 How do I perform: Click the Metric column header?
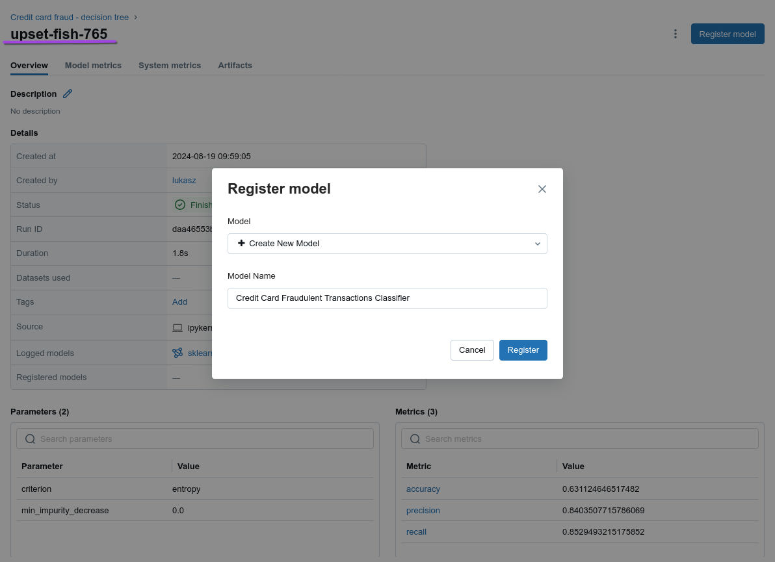419,466
